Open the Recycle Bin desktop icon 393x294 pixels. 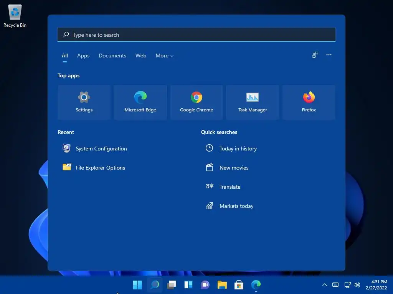15,15
